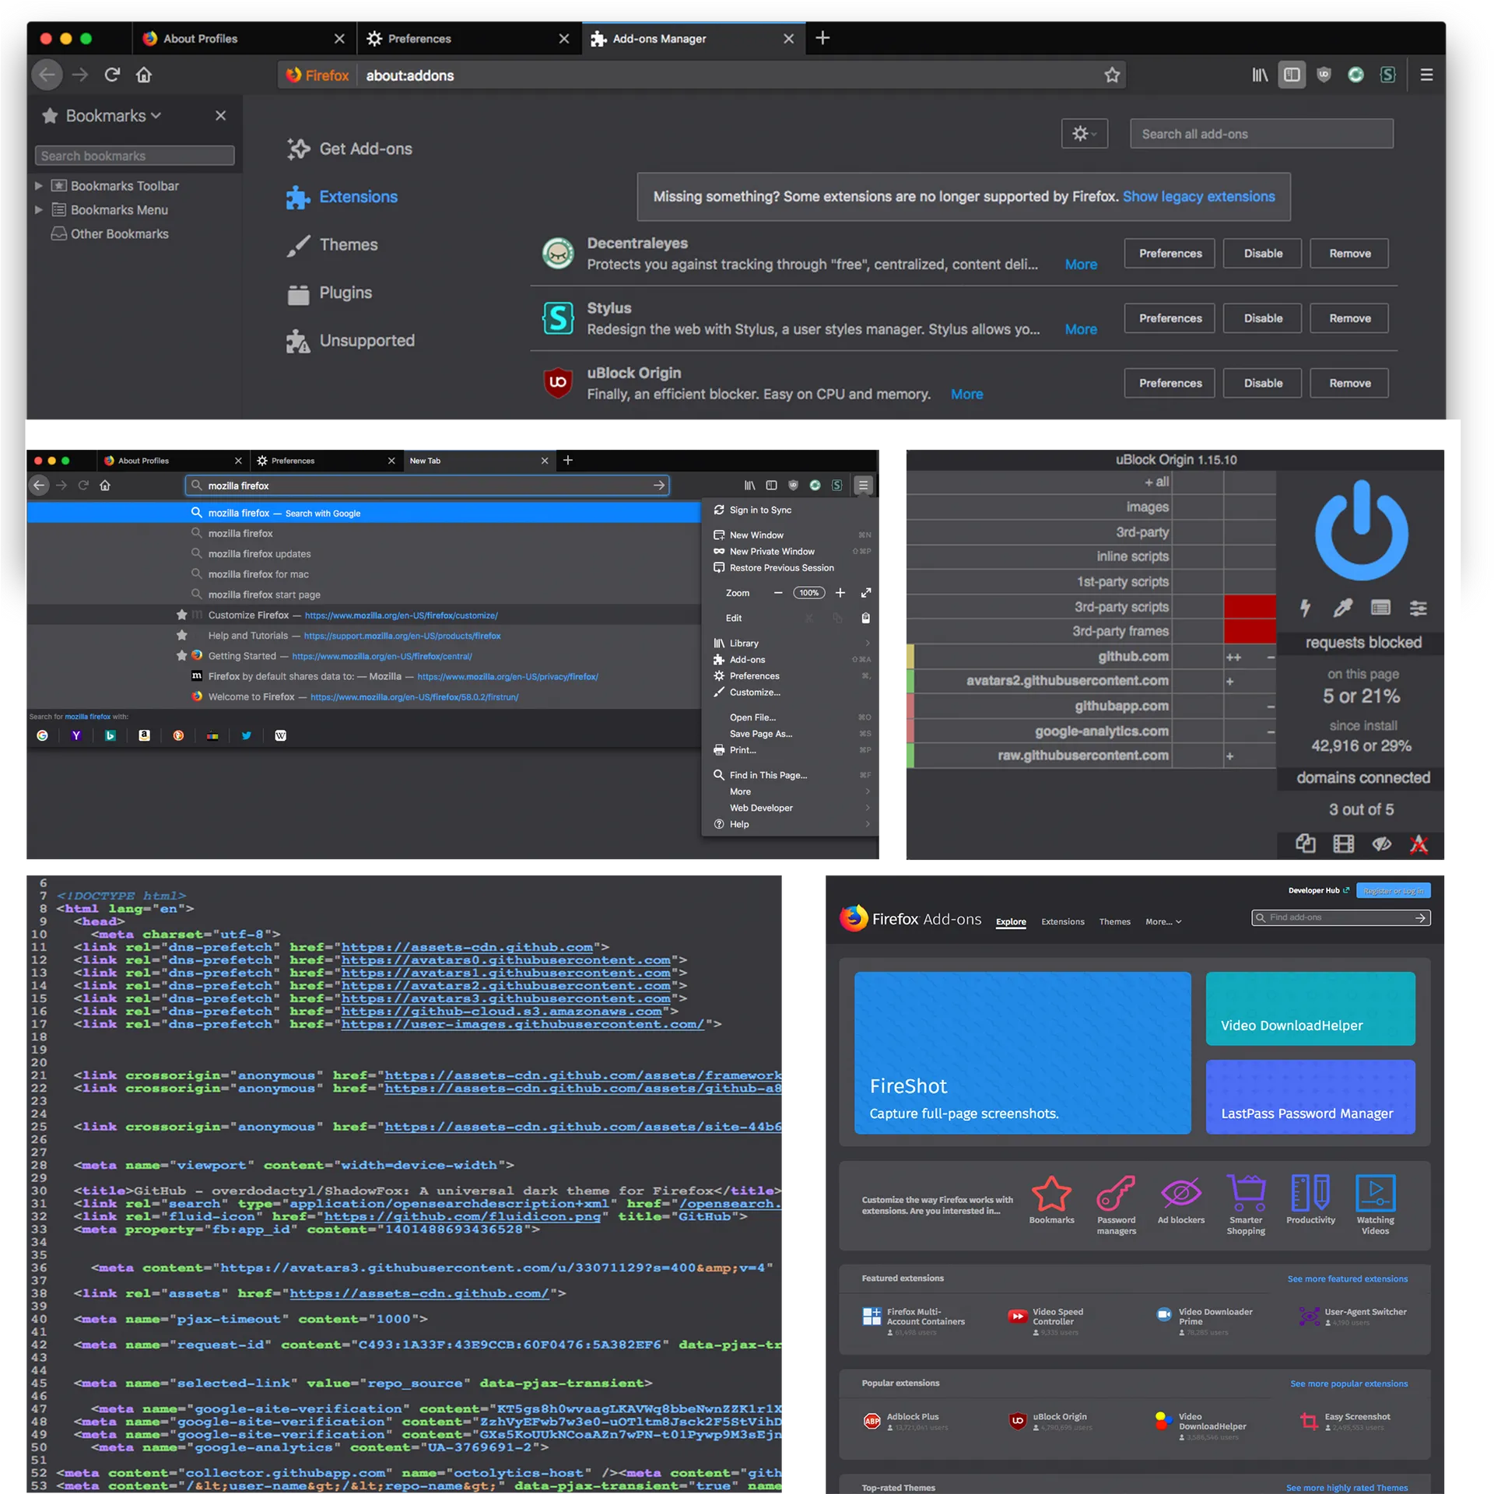Toggle uBlock's block large media film icon
Image resolution: width=1494 pixels, height=1494 pixels.
point(1343,843)
